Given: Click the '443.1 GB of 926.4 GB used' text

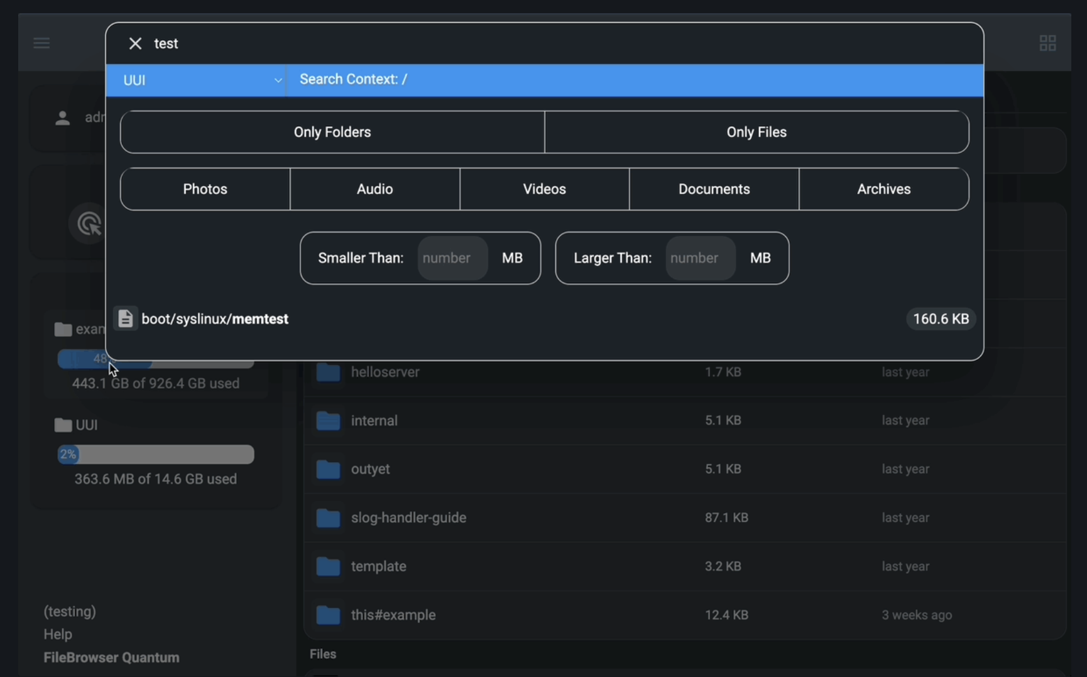Looking at the screenshot, I should [x=156, y=383].
